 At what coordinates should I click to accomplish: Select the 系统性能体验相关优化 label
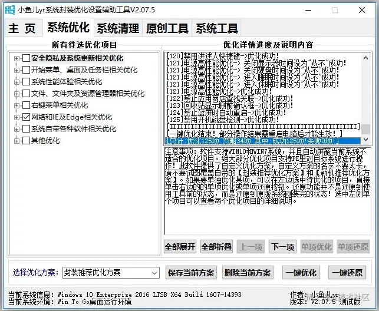[67, 82]
